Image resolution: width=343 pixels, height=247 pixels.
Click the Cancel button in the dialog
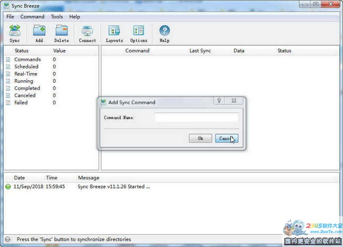click(x=227, y=138)
